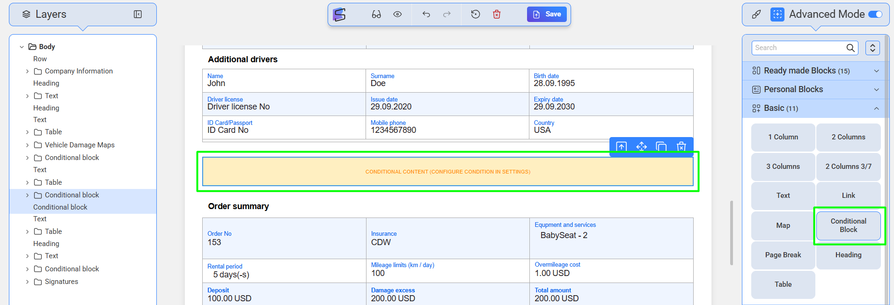Click the Save button
The image size is (894, 305).
pyautogui.click(x=547, y=15)
